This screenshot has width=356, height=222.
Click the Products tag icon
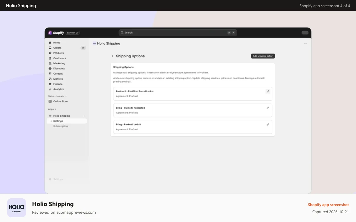(50, 53)
